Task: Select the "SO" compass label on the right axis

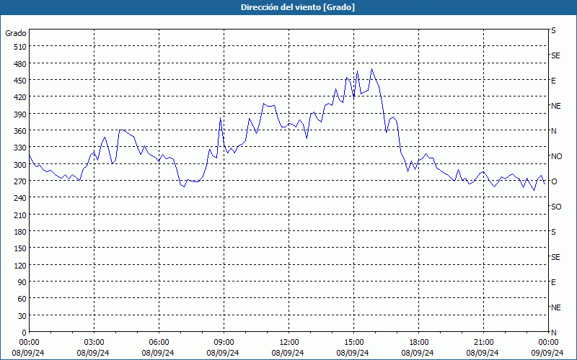Action: [x=556, y=207]
